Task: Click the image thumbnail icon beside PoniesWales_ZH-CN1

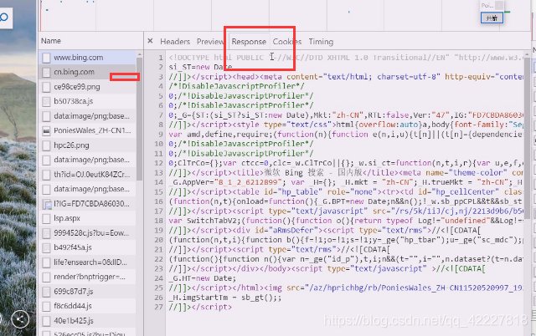Action: pos(46,131)
